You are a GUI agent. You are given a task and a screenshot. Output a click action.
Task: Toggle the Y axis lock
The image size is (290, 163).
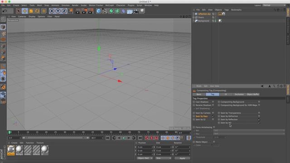tap(58, 11)
